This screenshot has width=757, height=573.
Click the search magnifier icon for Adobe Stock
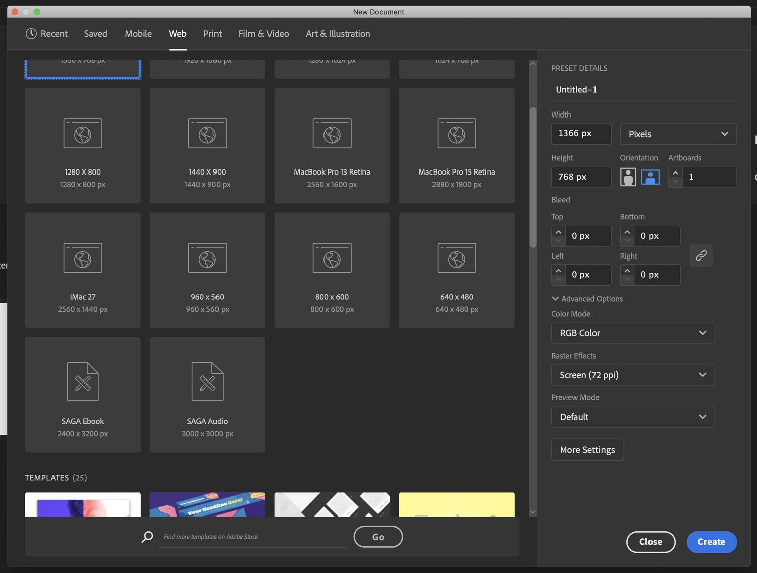click(x=147, y=537)
